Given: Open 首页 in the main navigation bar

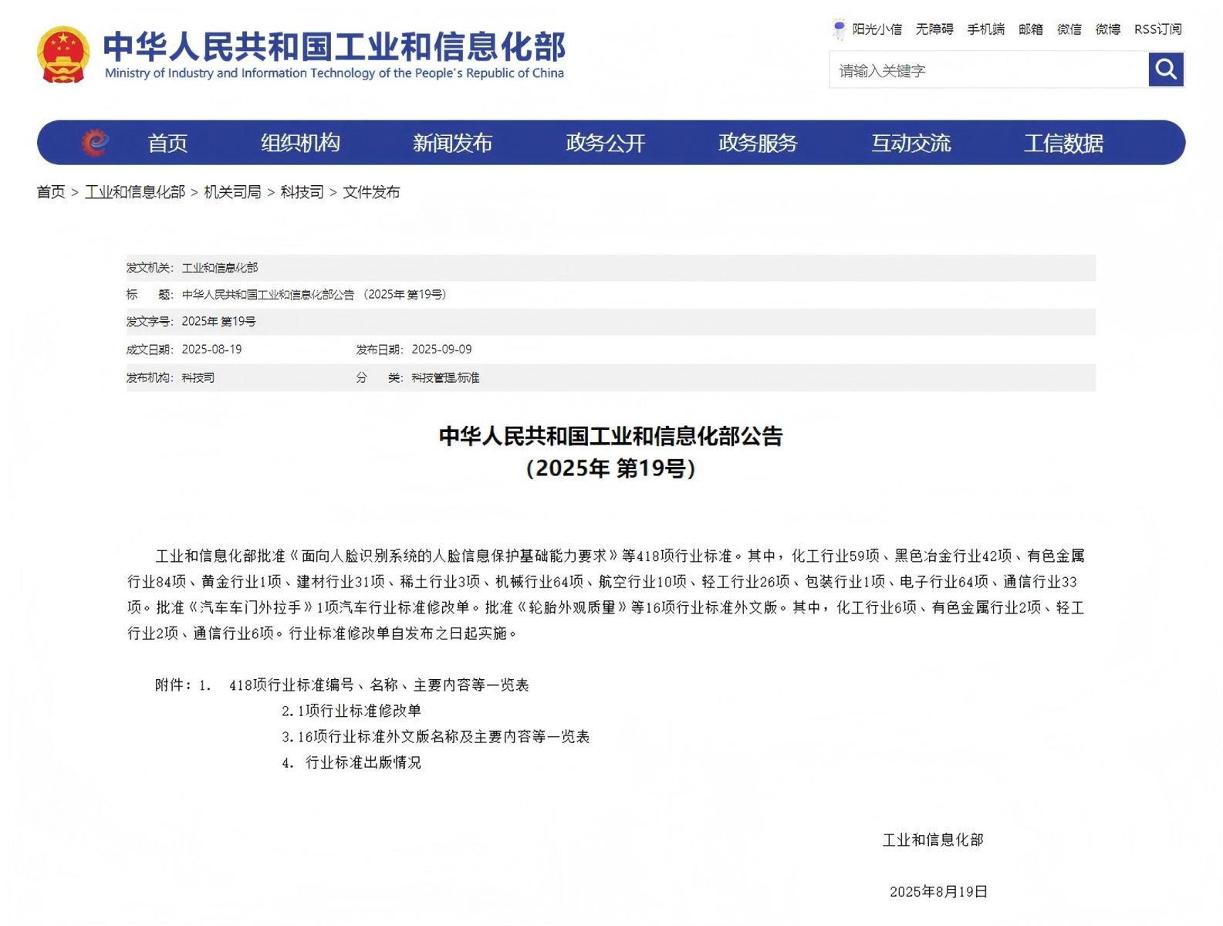Looking at the screenshot, I should (167, 144).
